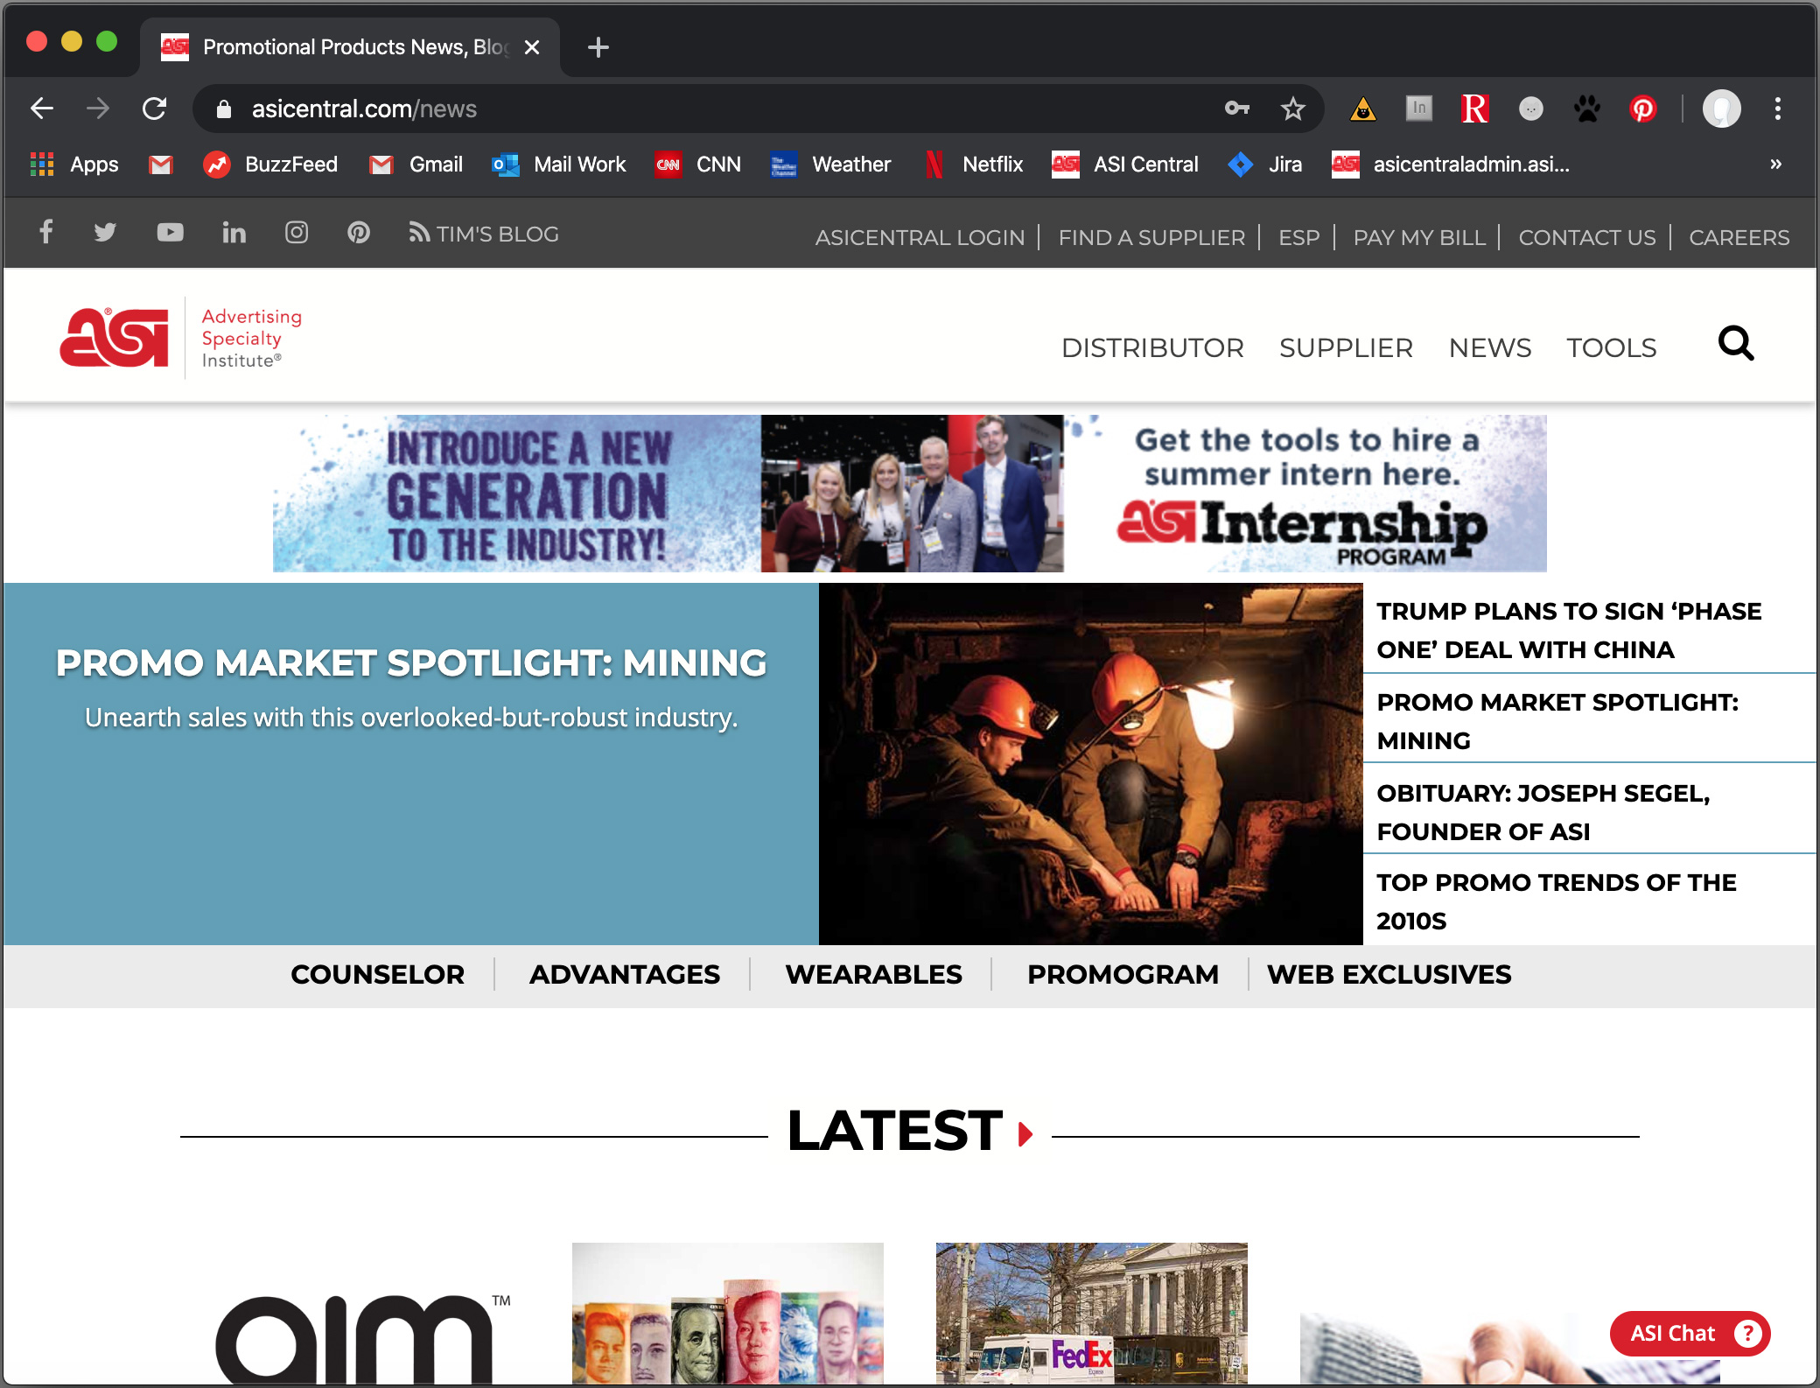
Task: Click the asicentral.com address bar
Action: (x=700, y=109)
